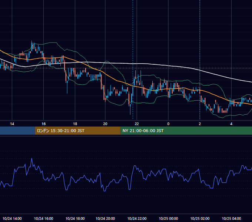This screenshot has height=222, width=252.
Task: Click hour label 4 on price axis
Action: pos(231,124)
